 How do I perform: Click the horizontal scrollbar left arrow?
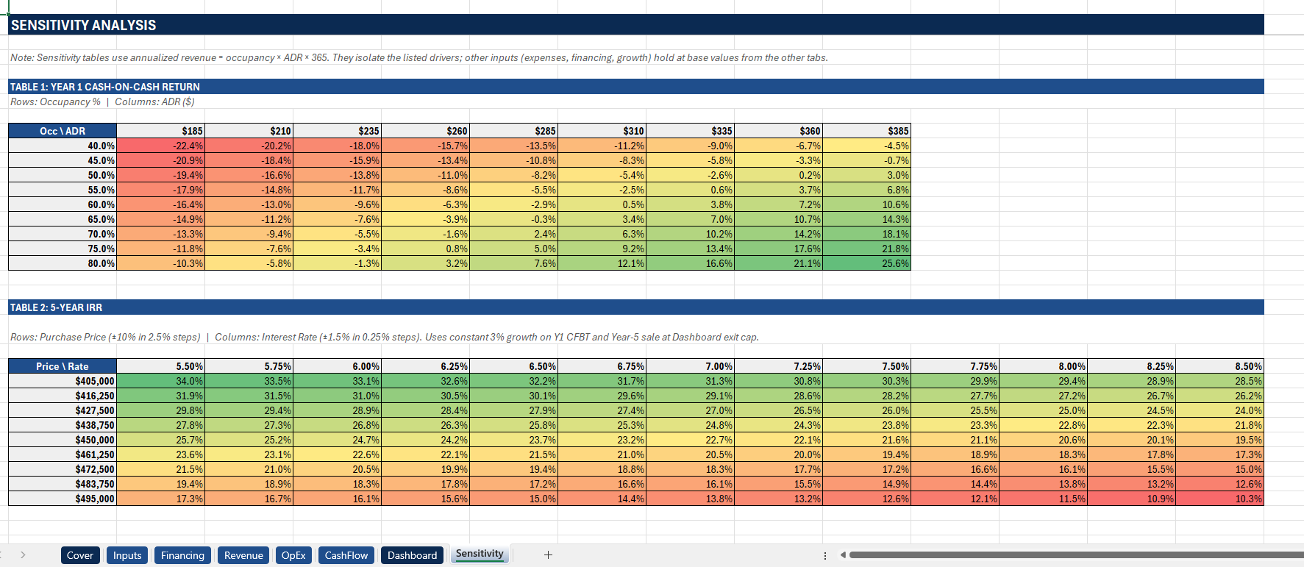843,555
